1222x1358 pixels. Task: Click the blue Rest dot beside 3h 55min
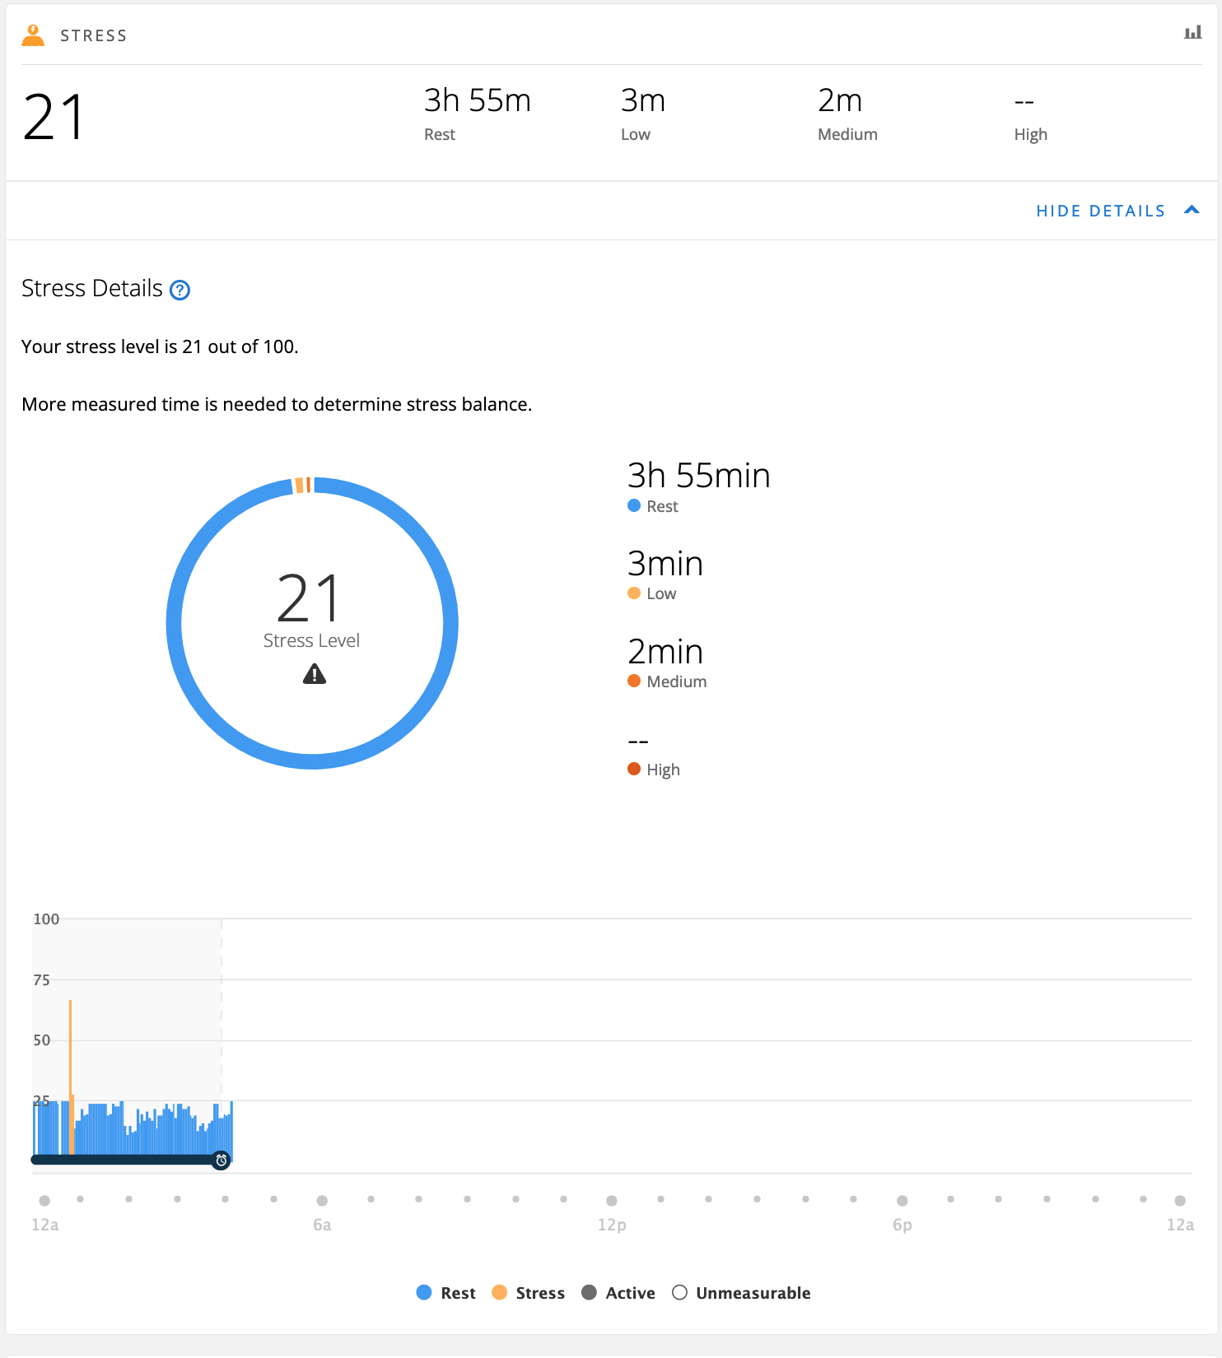pyautogui.click(x=634, y=506)
